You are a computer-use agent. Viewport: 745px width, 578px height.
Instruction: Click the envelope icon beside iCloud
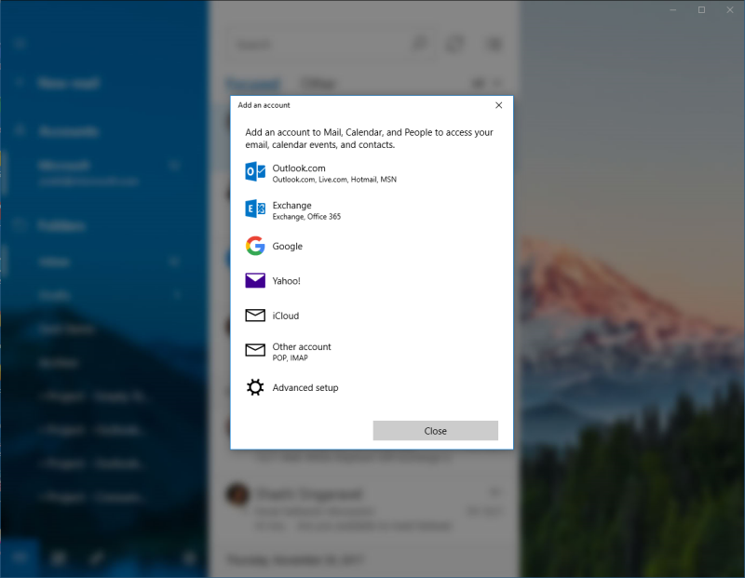click(255, 316)
